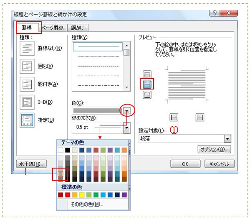Open the 色 color dropdown arrow

(127, 110)
